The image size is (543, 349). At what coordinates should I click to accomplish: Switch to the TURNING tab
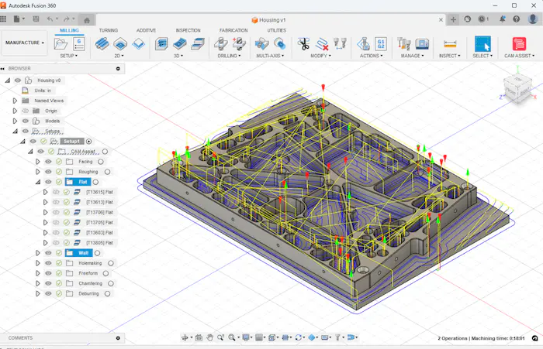pyautogui.click(x=109, y=30)
